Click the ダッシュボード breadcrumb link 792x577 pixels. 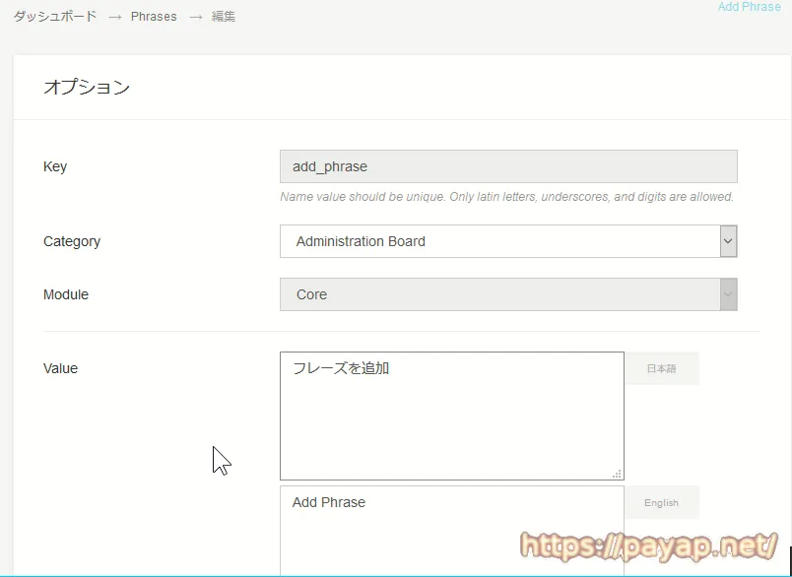tap(55, 17)
